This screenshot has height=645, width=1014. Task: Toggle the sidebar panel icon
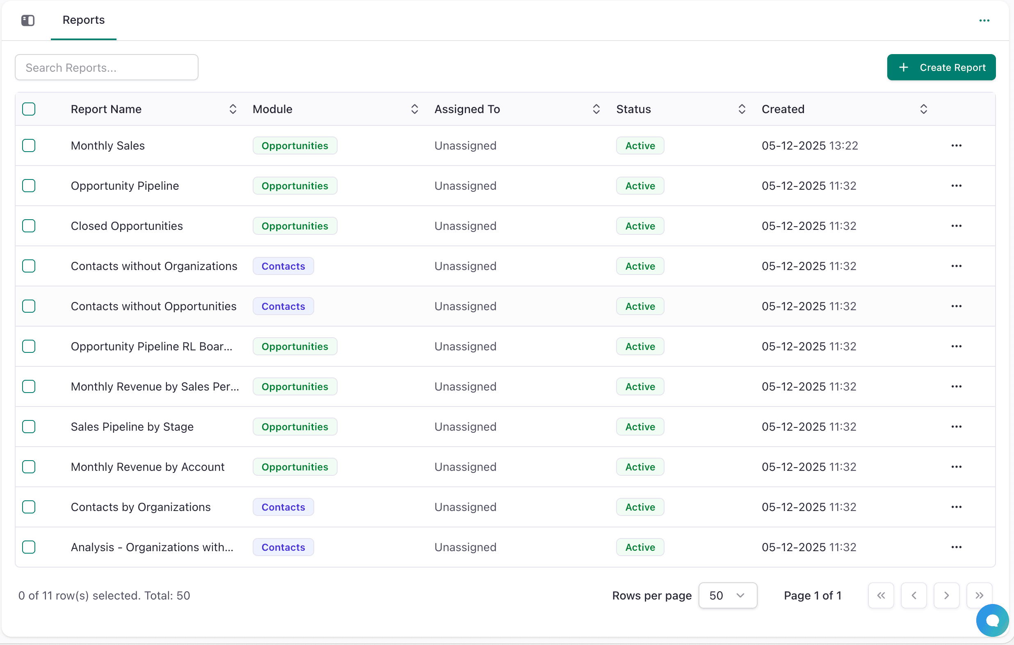[x=28, y=20]
